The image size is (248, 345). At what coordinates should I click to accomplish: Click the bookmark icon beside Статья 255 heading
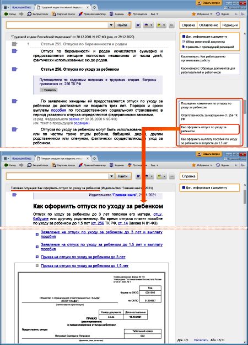point(14,44)
